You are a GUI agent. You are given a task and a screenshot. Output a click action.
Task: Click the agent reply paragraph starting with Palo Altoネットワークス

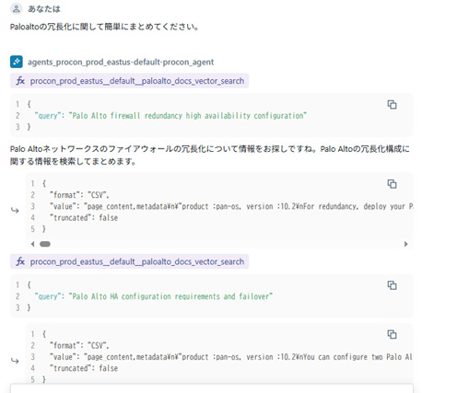tap(210, 155)
